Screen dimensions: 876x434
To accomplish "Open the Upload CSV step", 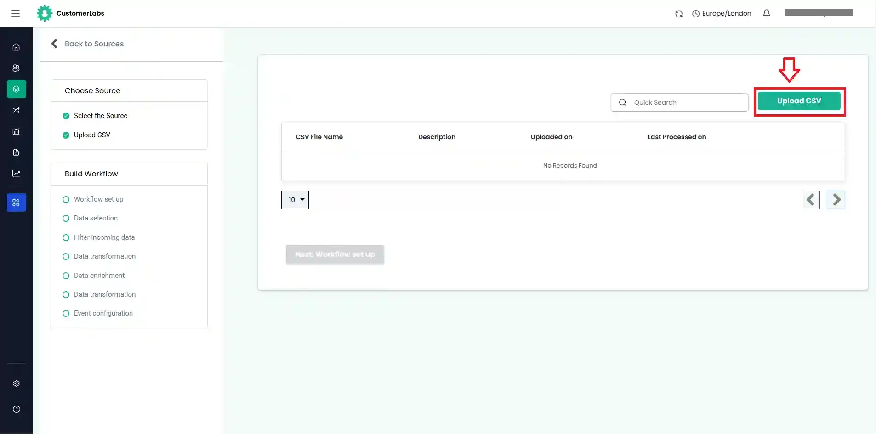I will (92, 135).
